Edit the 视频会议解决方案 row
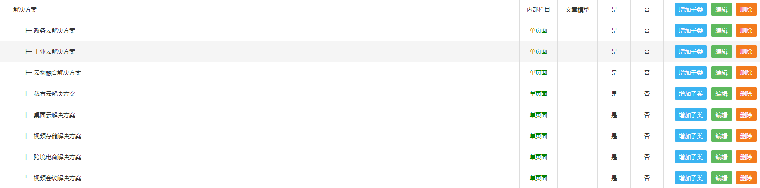 coord(722,178)
